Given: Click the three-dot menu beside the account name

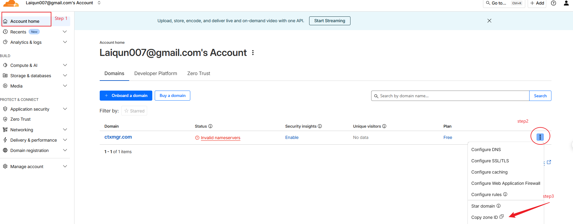Looking at the screenshot, I should [x=253, y=52].
